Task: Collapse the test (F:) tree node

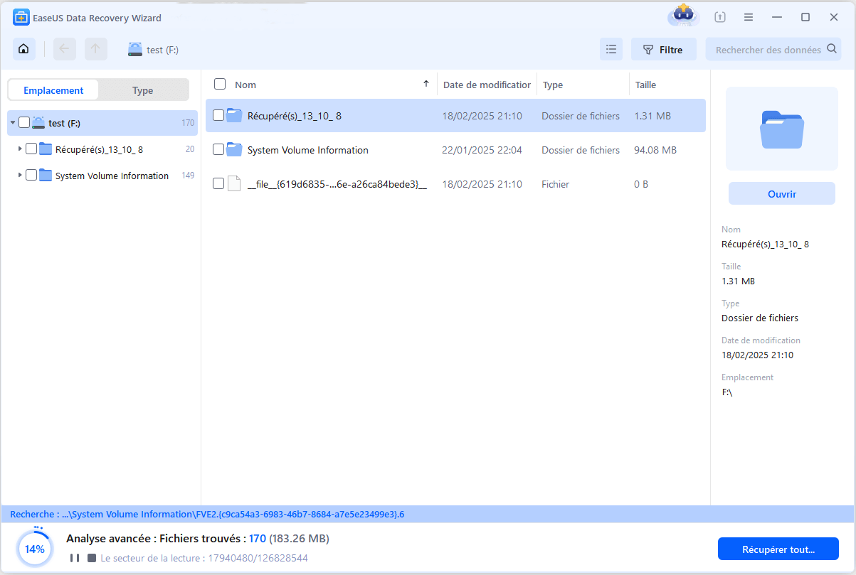Action: pyautogui.click(x=13, y=123)
